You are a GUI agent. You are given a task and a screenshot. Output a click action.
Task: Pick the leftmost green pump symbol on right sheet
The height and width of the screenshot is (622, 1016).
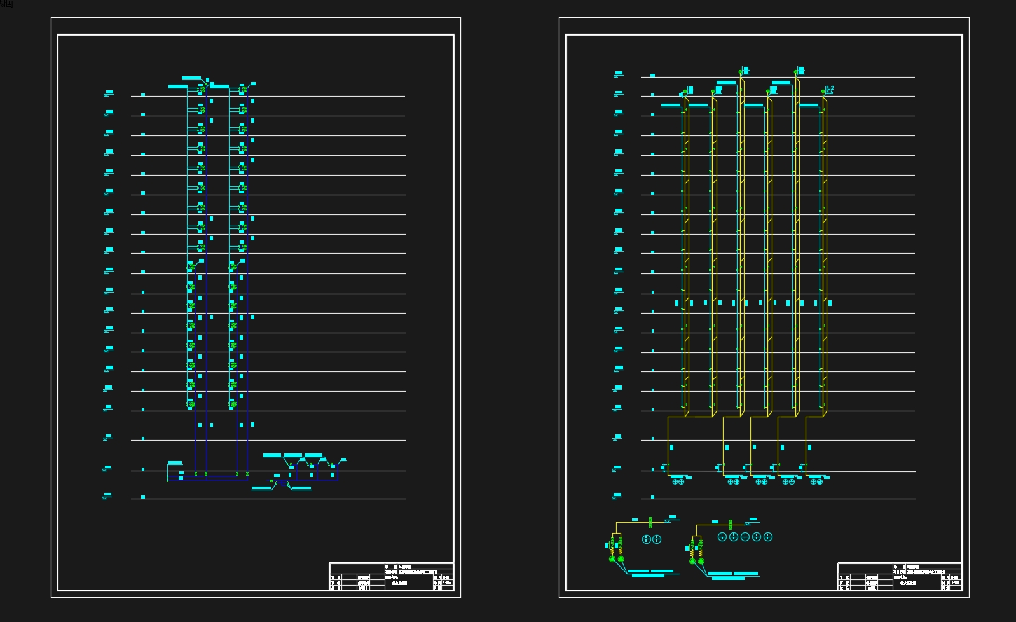612,559
